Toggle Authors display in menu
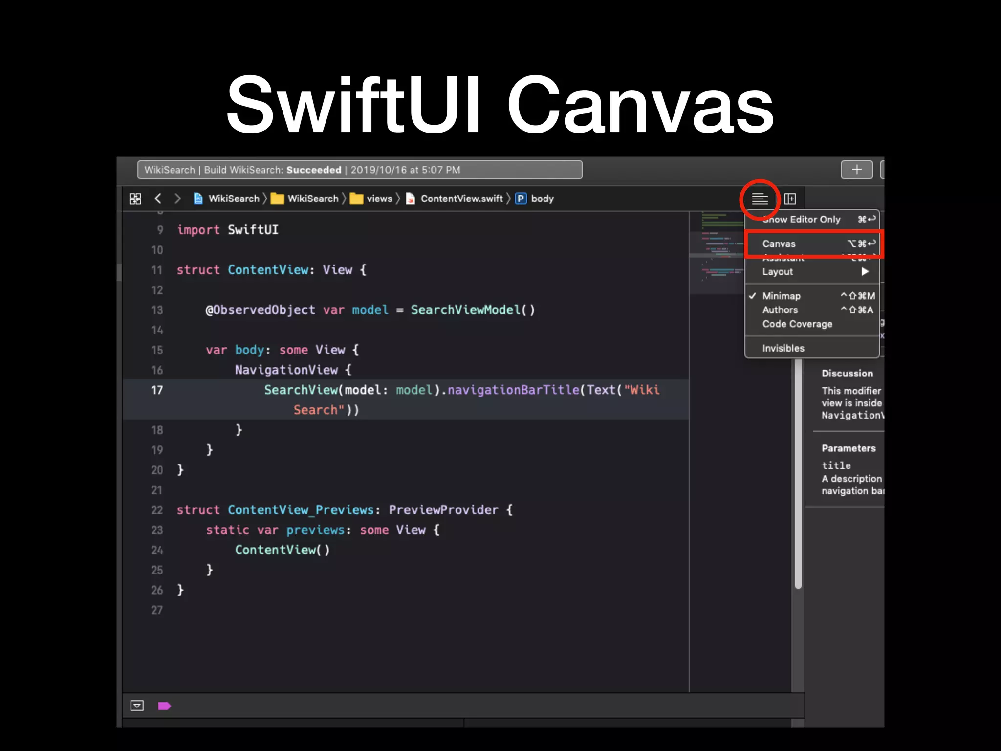1001x751 pixels. click(x=780, y=310)
